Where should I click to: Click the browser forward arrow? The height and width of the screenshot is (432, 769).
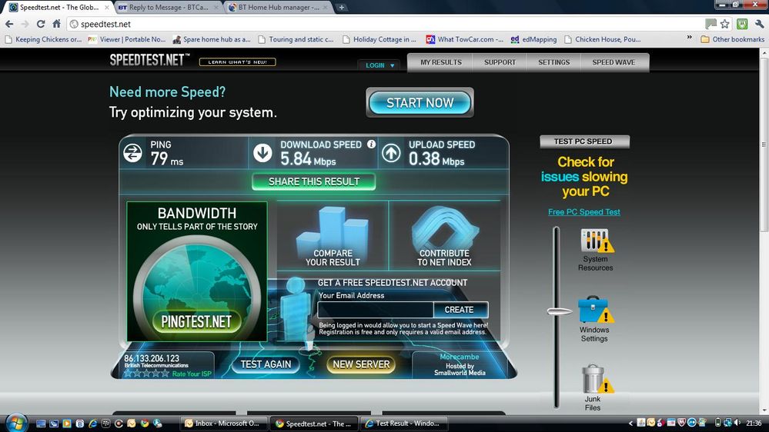(x=25, y=24)
